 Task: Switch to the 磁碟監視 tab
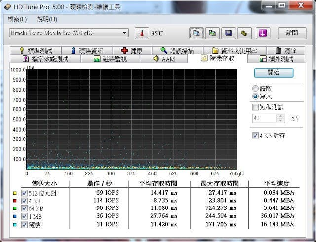point(111,59)
